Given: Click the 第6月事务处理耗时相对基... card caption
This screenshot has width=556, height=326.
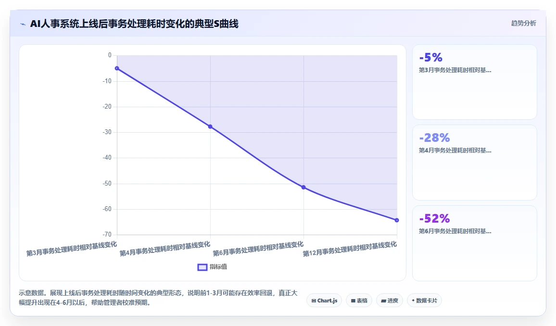Looking at the screenshot, I should (x=455, y=231).
